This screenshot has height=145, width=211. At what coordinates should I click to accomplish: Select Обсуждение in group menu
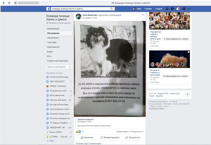coord(59,33)
